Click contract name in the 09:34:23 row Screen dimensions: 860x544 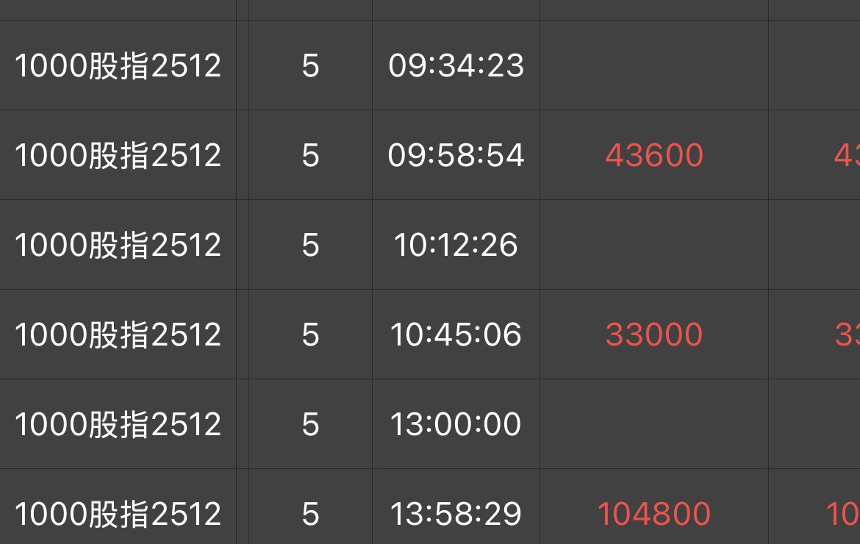pos(118,66)
